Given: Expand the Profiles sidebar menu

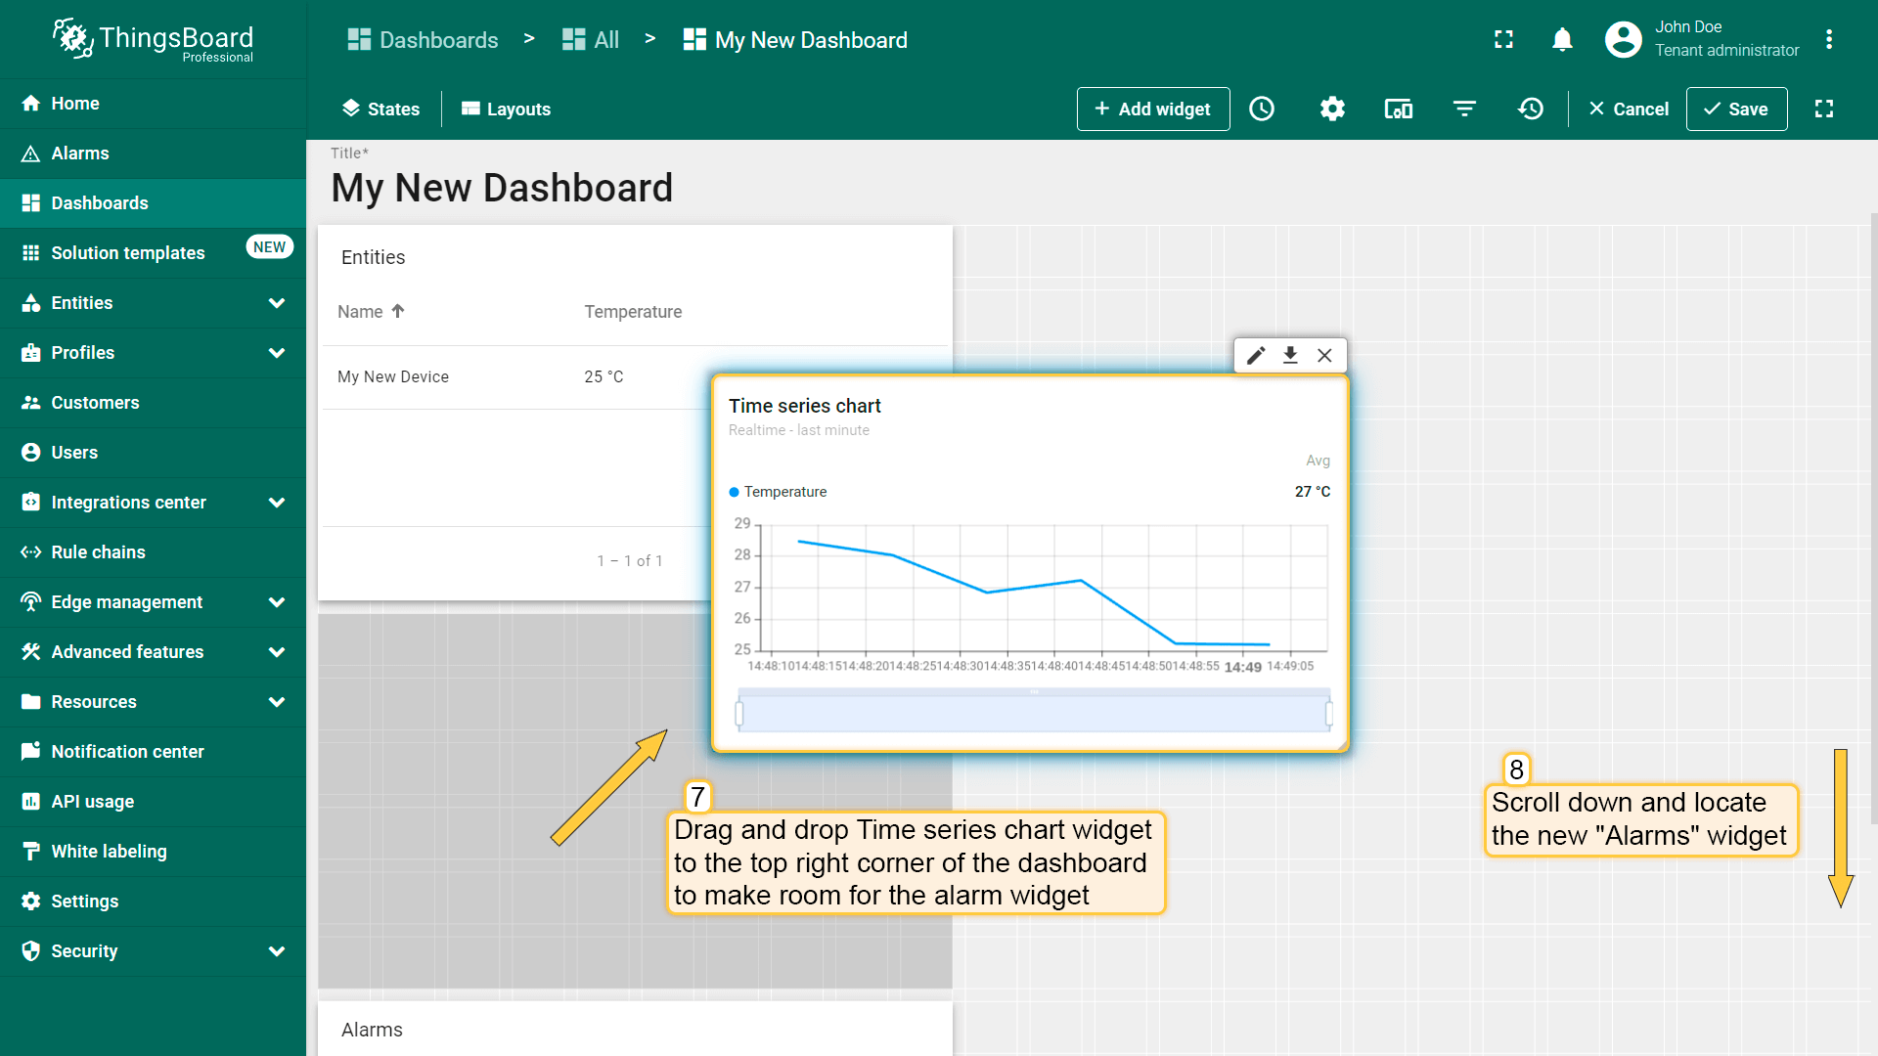Looking at the screenshot, I should pyautogui.click(x=277, y=353).
